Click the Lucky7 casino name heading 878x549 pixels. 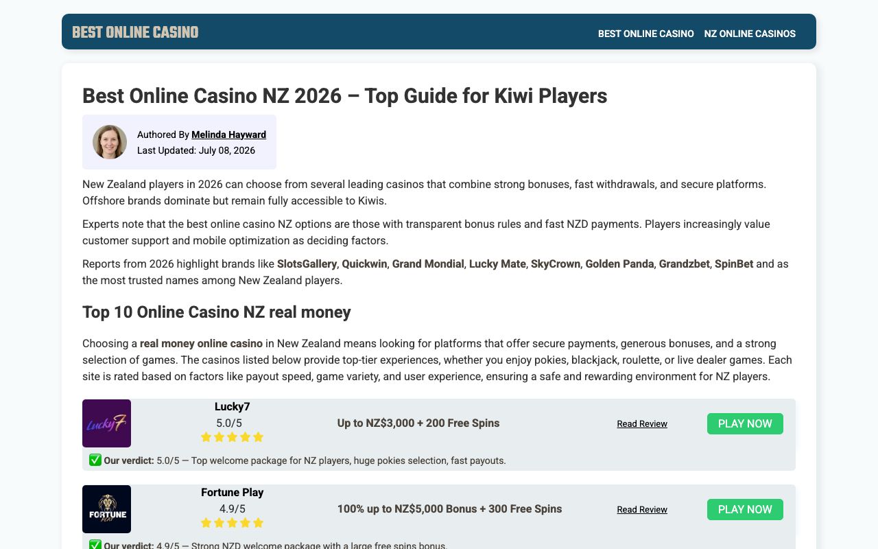click(232, 406)
